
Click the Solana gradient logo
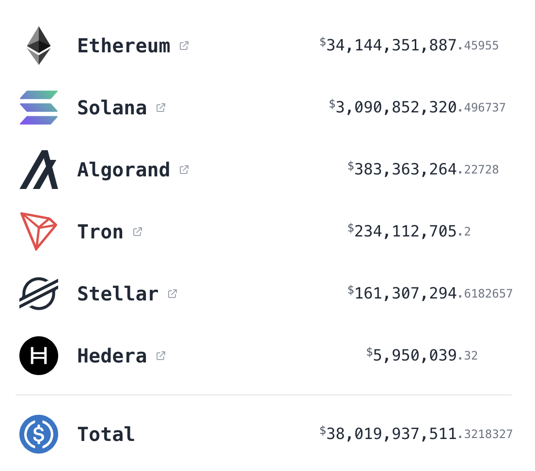click(39, 108)
